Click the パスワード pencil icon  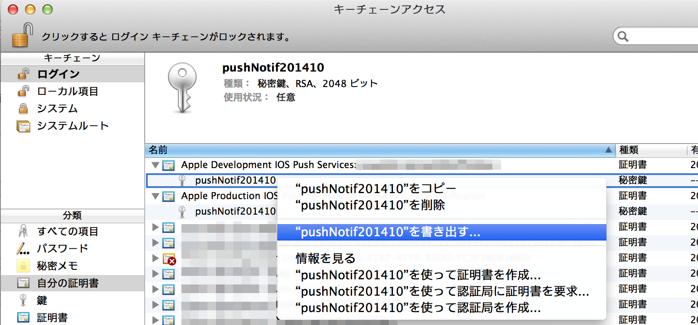pos(23,249)
